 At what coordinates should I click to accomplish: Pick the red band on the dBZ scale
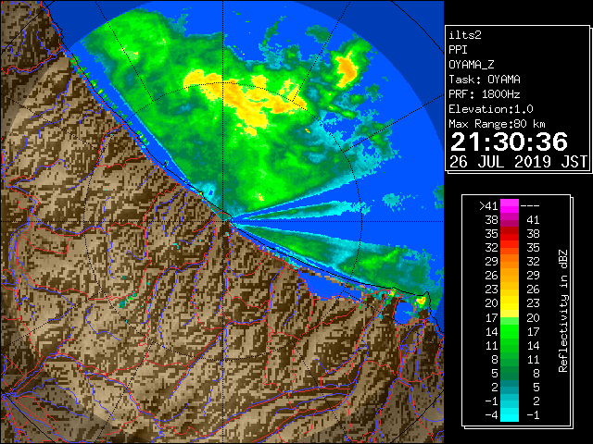pyautogui.click(x=510, y=233)
